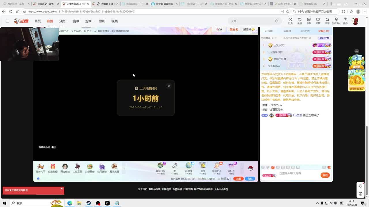The image size is (369, 207).
Task: Click the 充值 recharge button
Action: [x=238, y=179]
